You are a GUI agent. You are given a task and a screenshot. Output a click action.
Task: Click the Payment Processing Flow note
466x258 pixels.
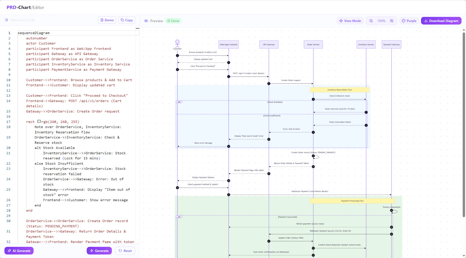tap(352, 201)
